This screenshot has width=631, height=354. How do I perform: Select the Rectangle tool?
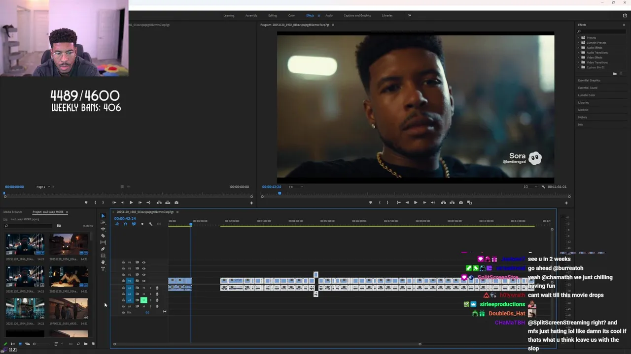(x=103, y=256)
